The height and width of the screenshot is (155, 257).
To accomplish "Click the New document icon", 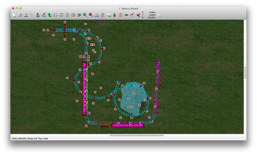I will coord(14,15).
